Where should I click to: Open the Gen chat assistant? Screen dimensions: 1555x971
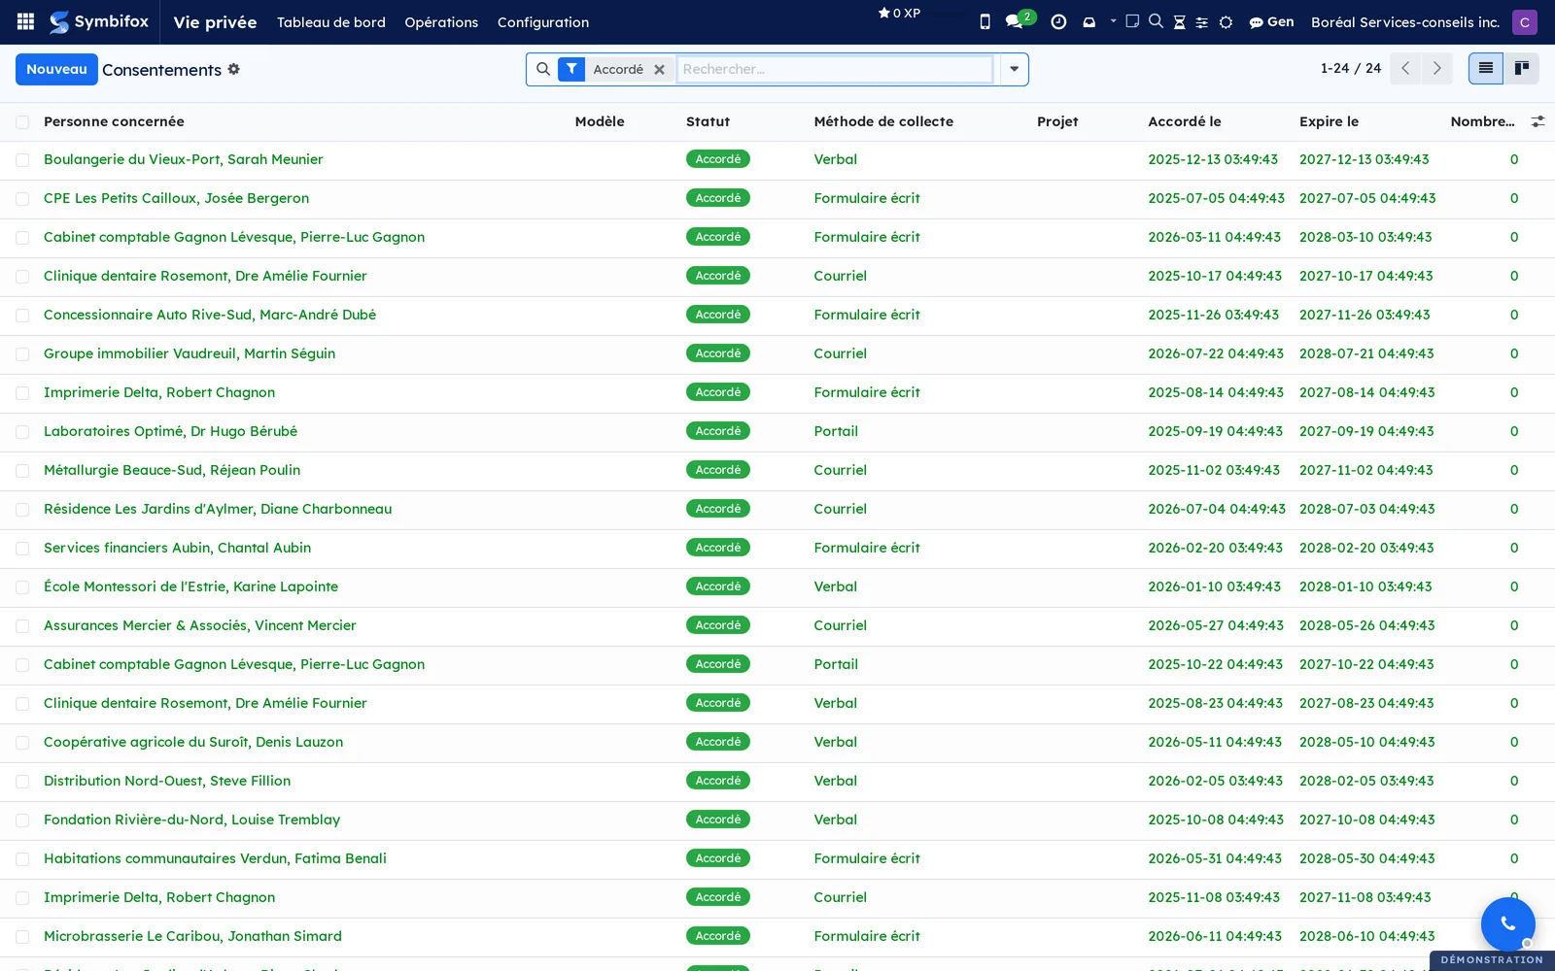click(x=1271, y=21)
